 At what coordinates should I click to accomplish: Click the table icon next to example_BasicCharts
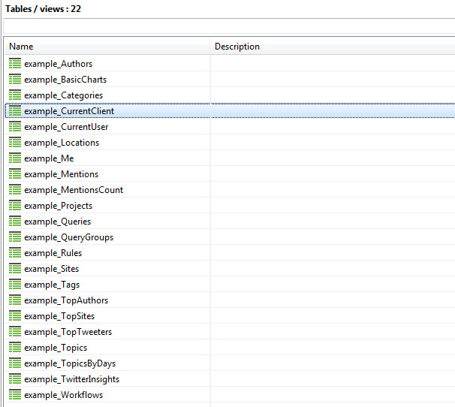tap(15, 80)
